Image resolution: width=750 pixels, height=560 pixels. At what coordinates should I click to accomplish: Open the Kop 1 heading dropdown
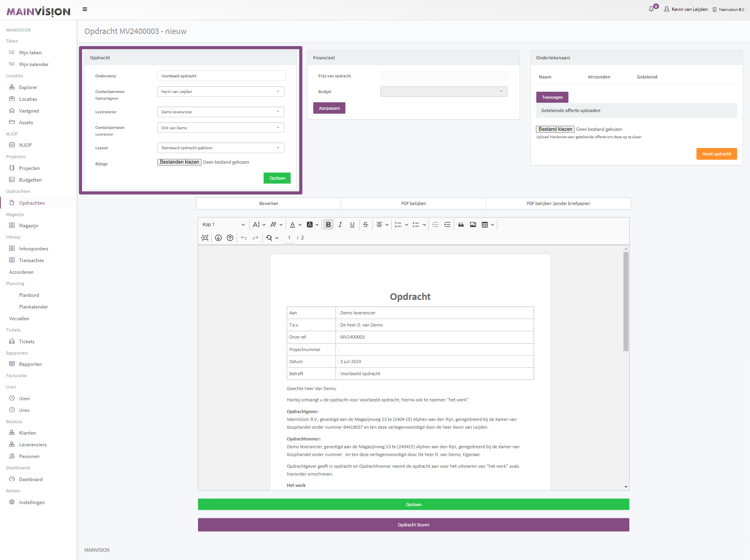223,225
